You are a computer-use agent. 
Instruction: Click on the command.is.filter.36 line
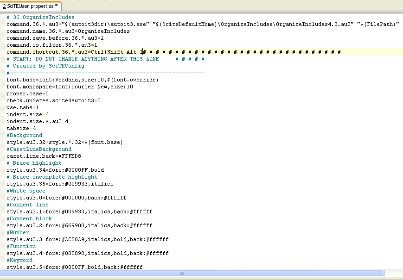(51, 45)
